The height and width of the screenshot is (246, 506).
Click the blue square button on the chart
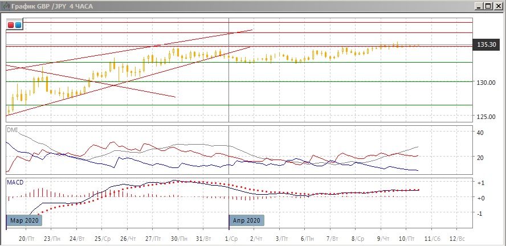(x=18, y=25)
